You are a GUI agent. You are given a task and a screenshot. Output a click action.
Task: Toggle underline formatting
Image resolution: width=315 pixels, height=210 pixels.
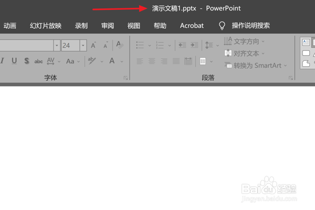click(14, 61)
